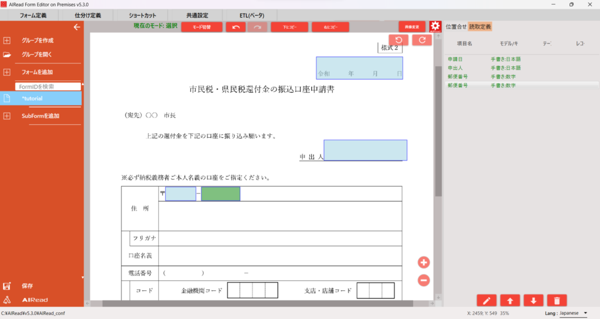Open settings with the gear icon

(435, 27)
